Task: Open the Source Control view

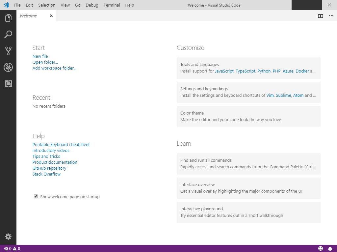Action: (x=8, y=51)
